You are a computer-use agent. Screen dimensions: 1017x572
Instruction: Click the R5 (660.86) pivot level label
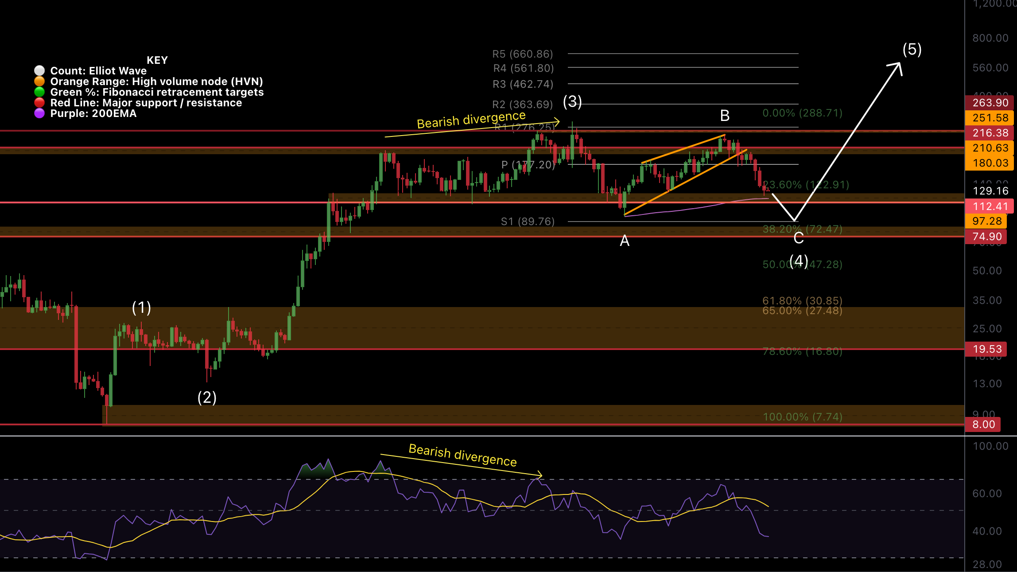tap(523, 54)
